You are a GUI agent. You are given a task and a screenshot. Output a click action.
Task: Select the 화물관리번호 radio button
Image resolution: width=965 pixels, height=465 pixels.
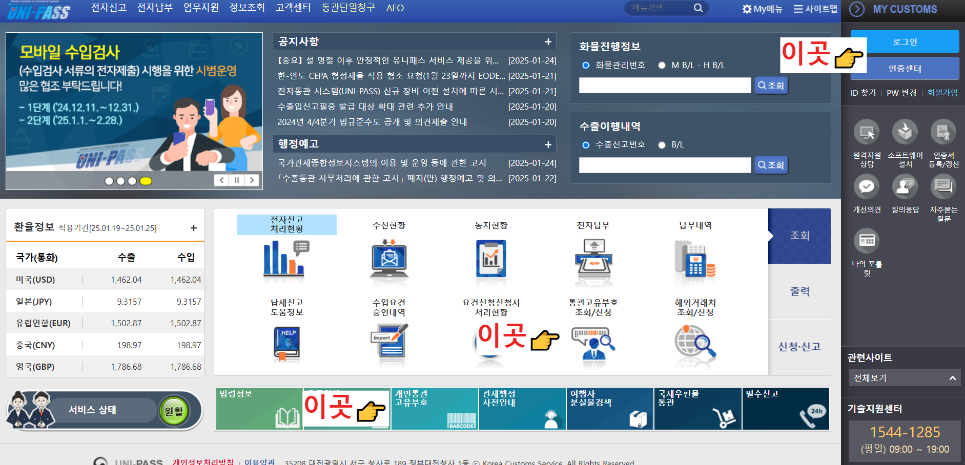click(x=585, y=65)
